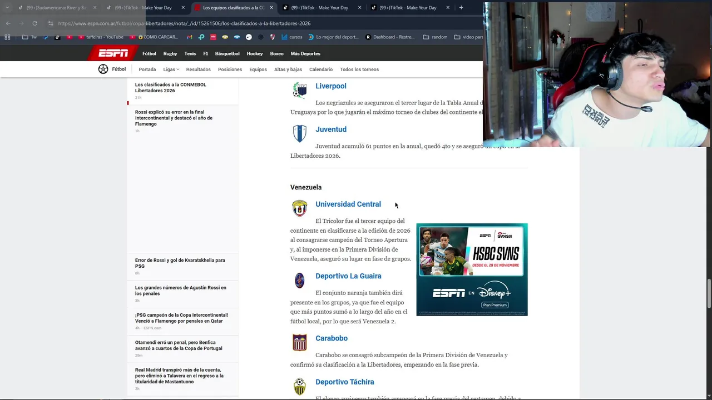Screen dimensions: 712x400
Task: Open Otamendi erró un penal article
Action: pos(179,346)
